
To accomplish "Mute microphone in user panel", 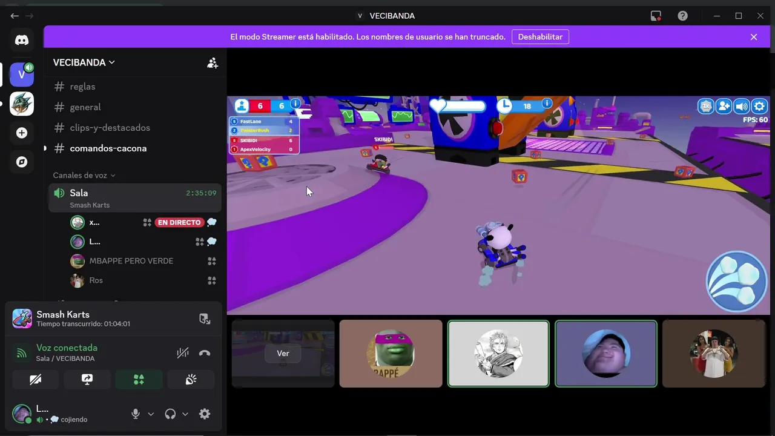I will tap(136, 414).
